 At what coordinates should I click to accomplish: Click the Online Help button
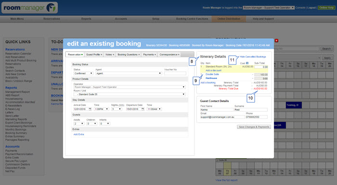pos(326,8)
